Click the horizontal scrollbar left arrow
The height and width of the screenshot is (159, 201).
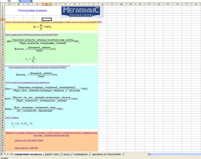point(150,154)
